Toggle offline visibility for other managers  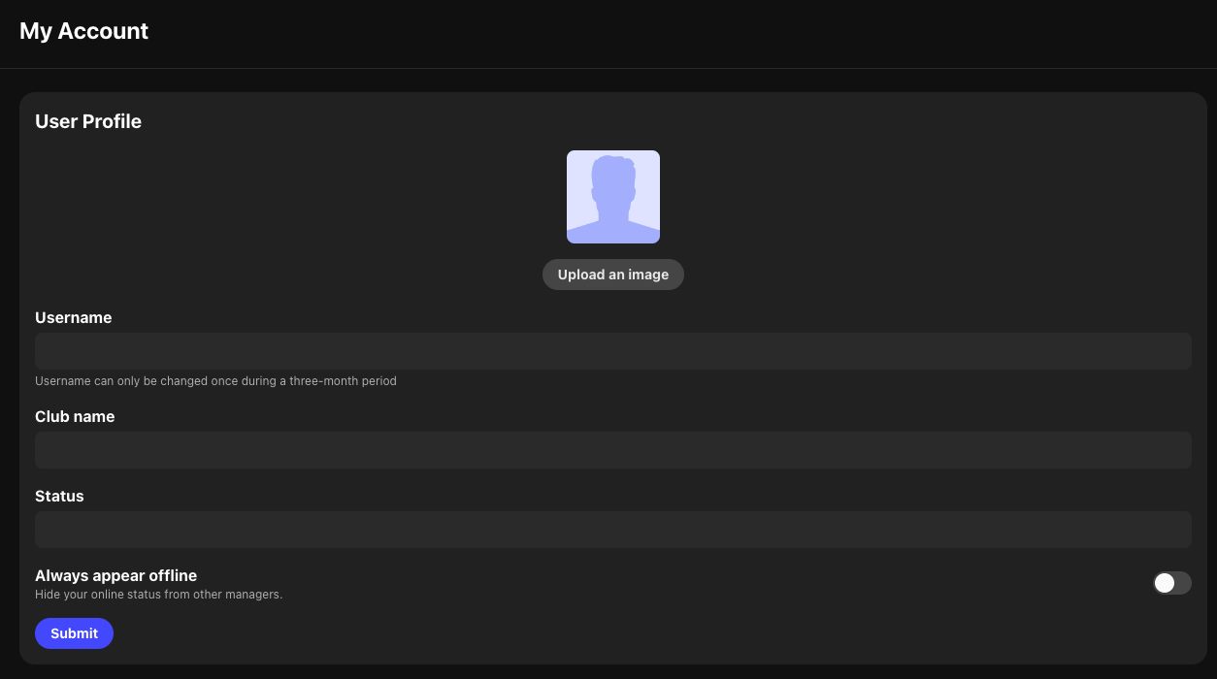[1171, 583]
